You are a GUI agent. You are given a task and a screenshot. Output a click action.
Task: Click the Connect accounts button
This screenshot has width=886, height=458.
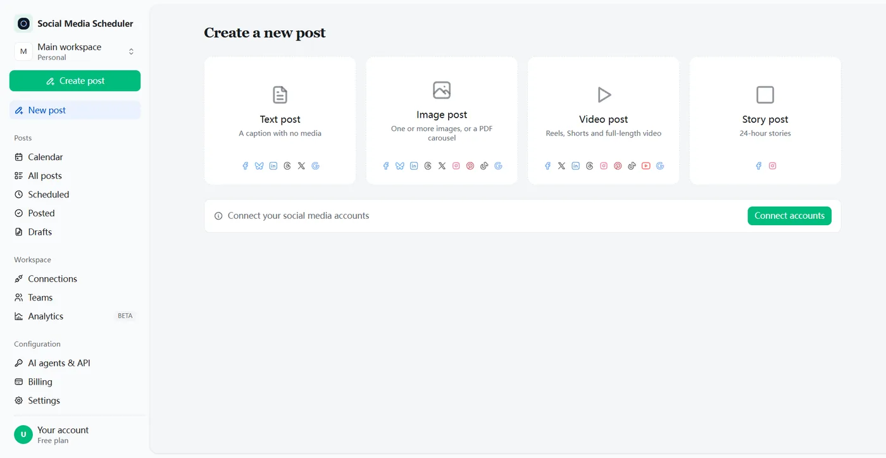pyautogui.click(x=789, y=216)
